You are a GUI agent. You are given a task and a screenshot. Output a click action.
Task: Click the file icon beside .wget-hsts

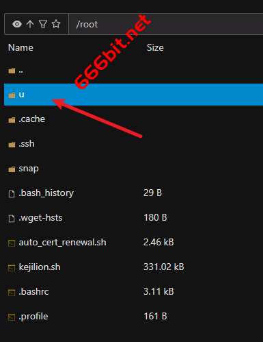click(x=12, y=219)
